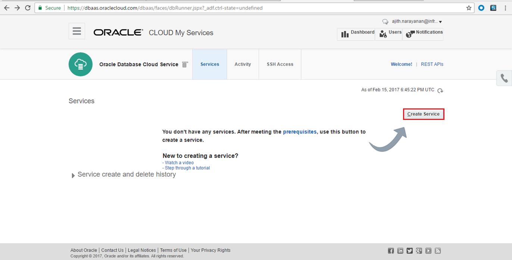
Task: Open the Dashboard
Action: coord(356,34)
